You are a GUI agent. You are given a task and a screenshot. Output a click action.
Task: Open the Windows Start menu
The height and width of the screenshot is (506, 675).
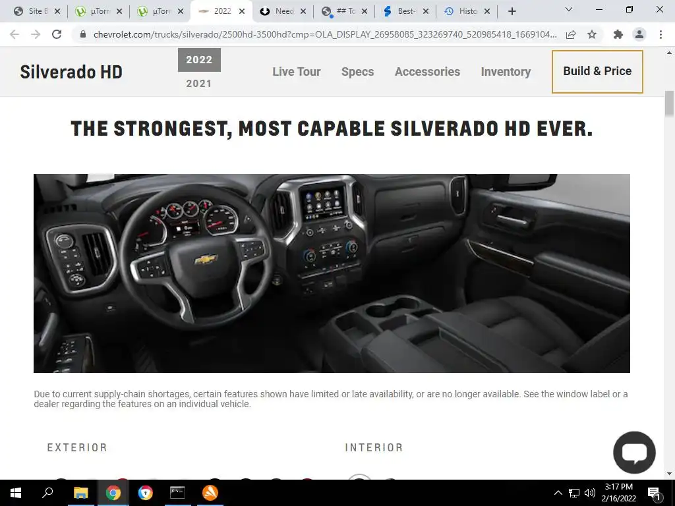[x=16, y=493]
